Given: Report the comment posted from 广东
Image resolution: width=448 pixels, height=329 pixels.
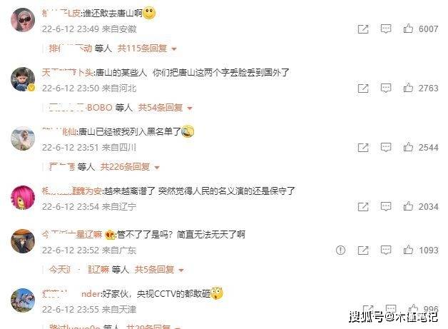Looking at the screenshot, I should (x=340, y=250).
